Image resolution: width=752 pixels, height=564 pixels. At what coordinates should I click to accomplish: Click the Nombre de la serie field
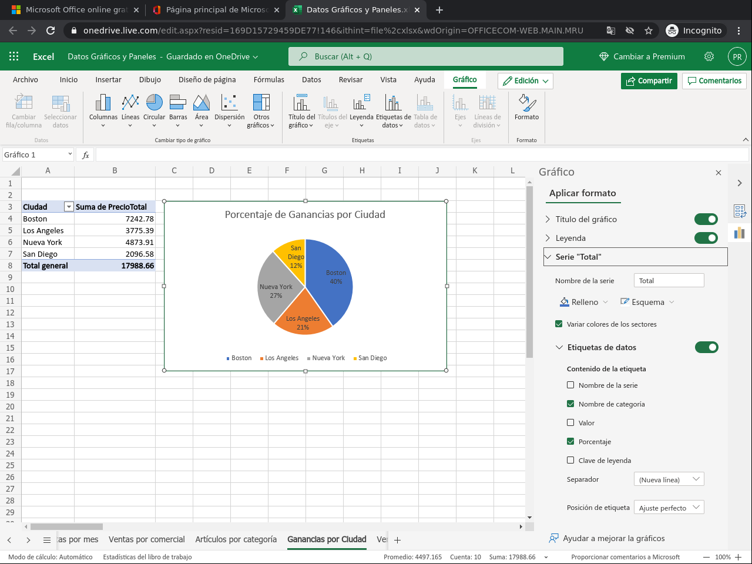pos(669,281)
